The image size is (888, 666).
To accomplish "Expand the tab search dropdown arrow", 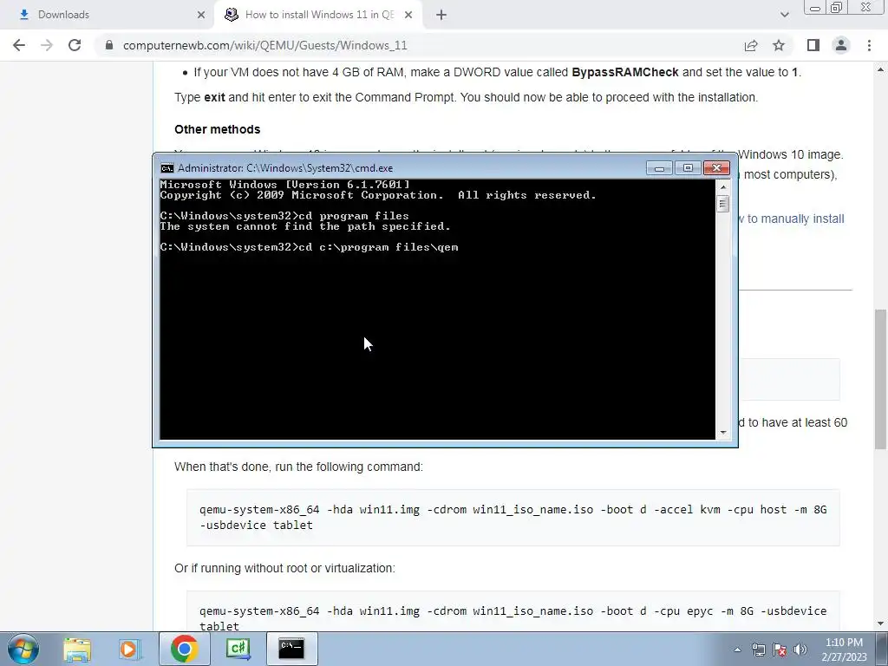I will pos(784,15).
